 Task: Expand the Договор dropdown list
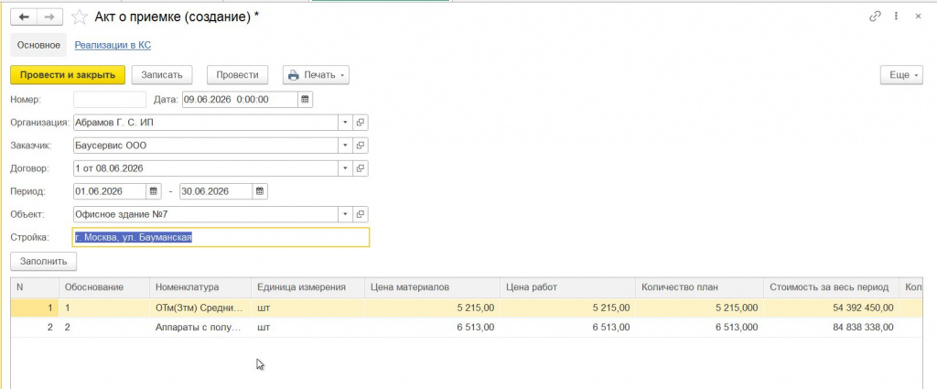click(x=345, y=168)
